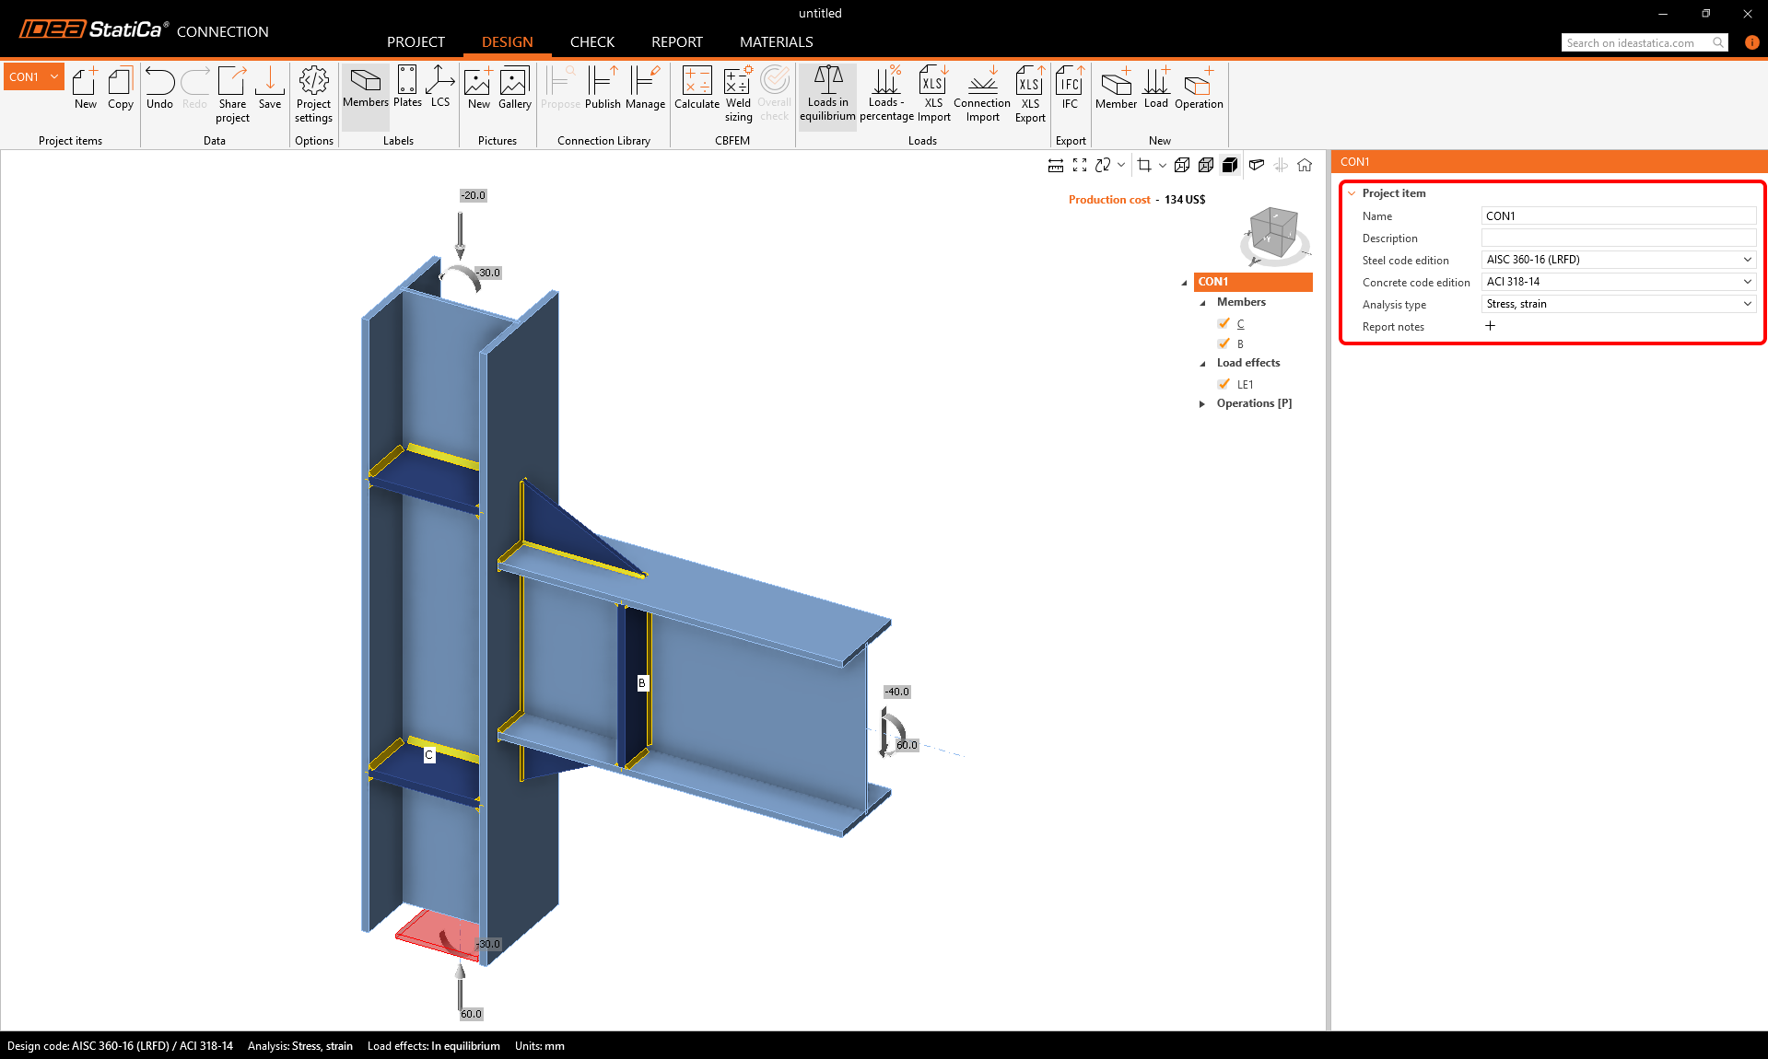Expand Operations [P] tree node

(1202, 403)
